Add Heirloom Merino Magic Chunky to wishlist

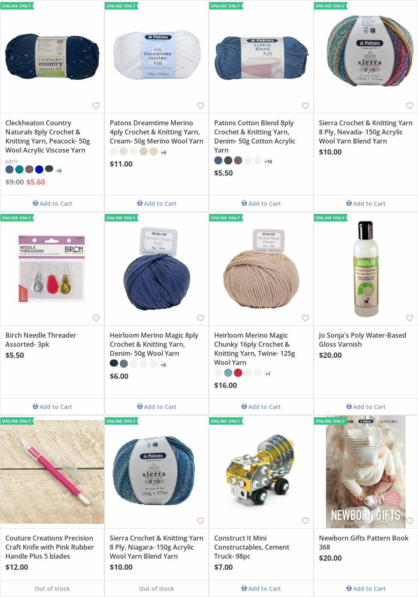305,318
